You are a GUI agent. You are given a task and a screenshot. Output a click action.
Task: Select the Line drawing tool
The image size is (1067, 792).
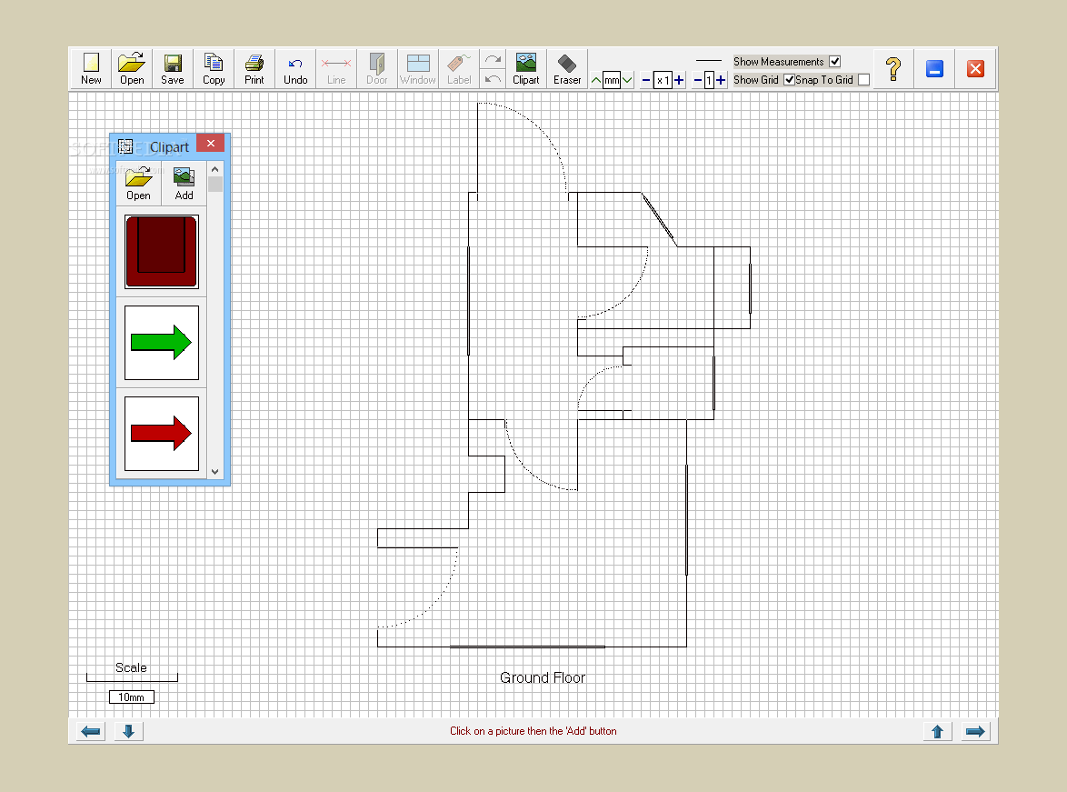click(x=336, y=69)
